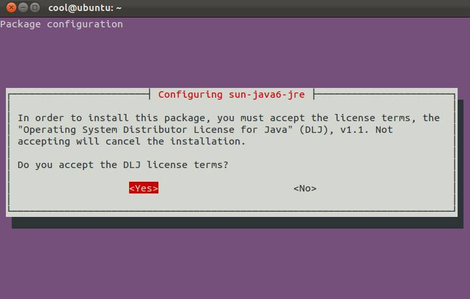Screen dimensions: 470x299
Task: Click the 'Configuring sun-java6-jre' dialog title
Action: click(x=231, y=94)
